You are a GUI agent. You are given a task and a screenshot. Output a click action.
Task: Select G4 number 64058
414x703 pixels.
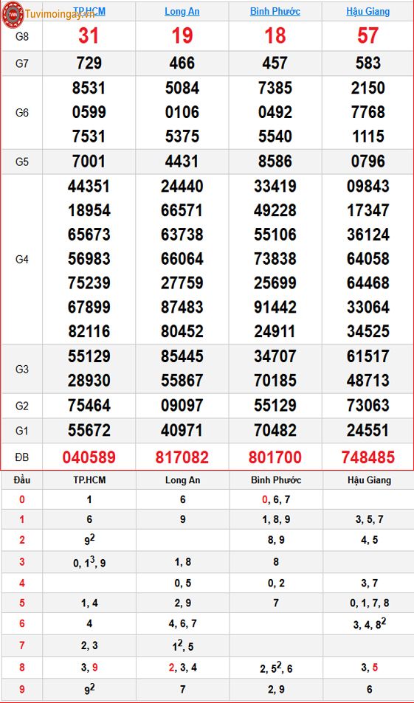(x=368, y=259)
